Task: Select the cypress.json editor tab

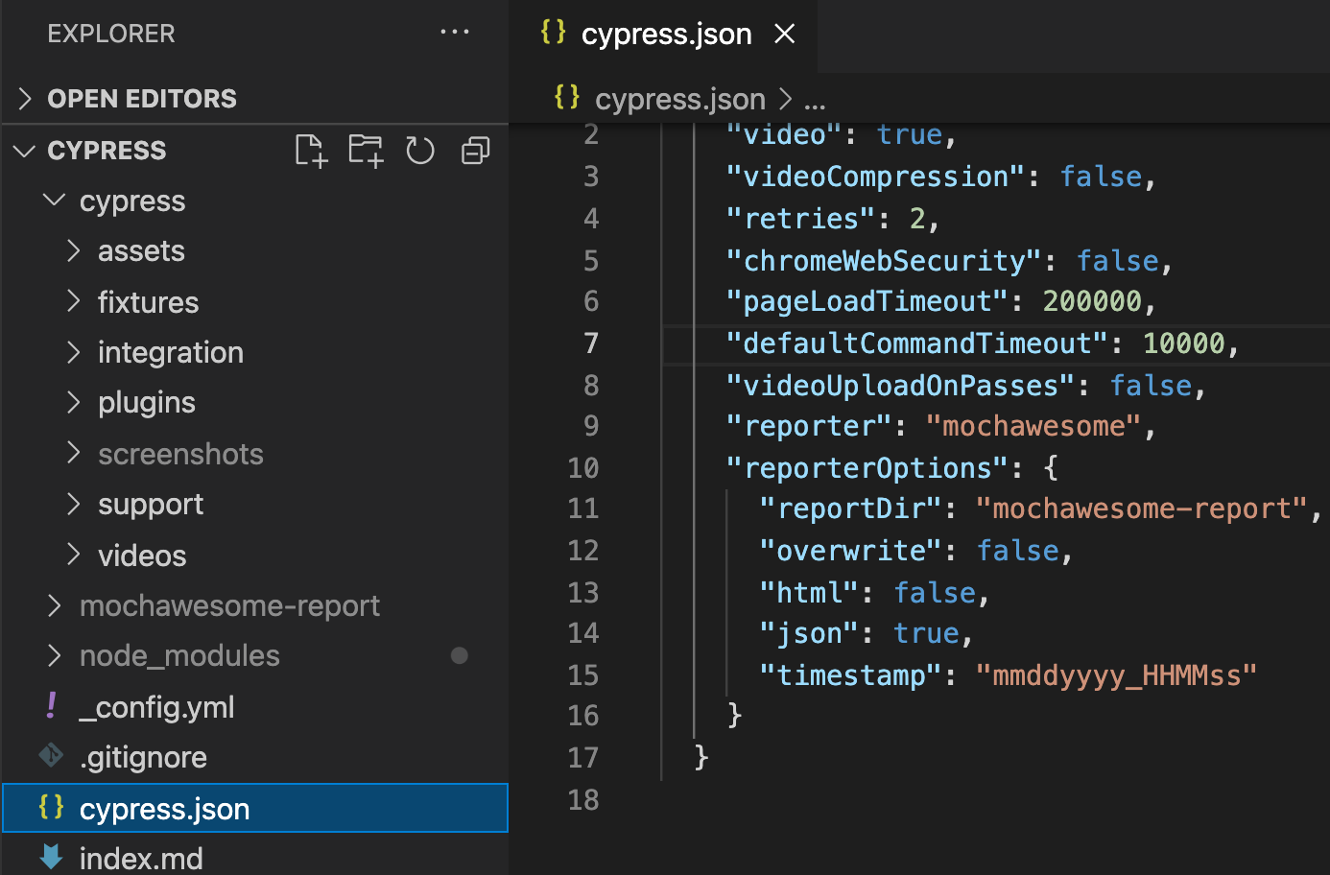Action: [665, 35]
